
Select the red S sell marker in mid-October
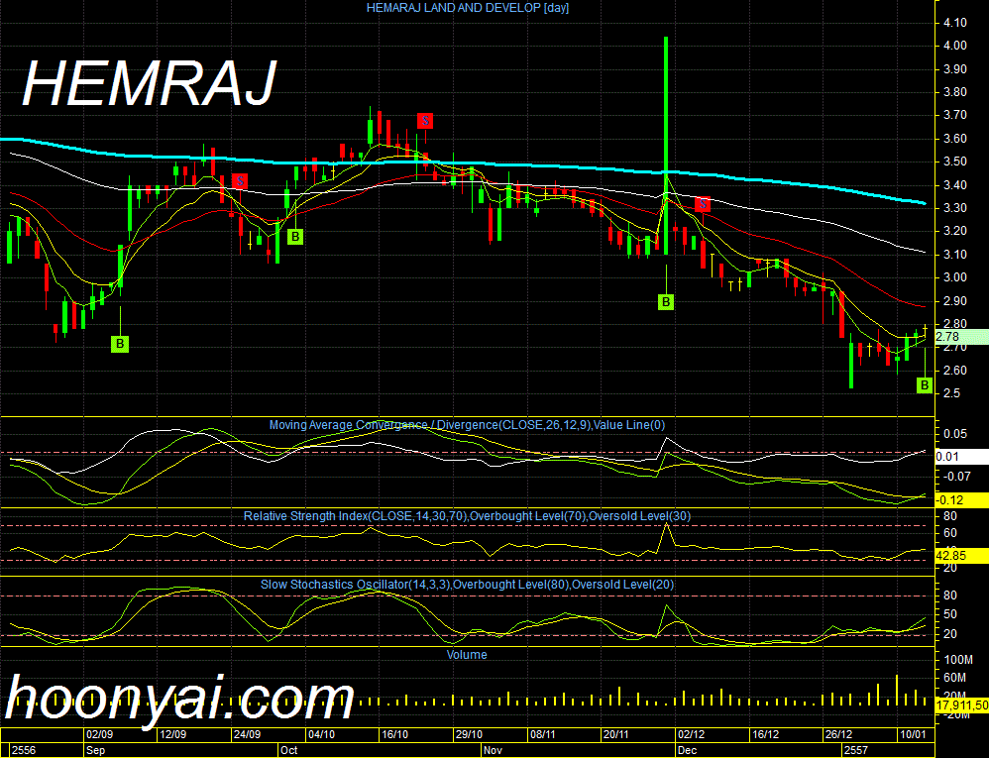click(x=425, y=121)
